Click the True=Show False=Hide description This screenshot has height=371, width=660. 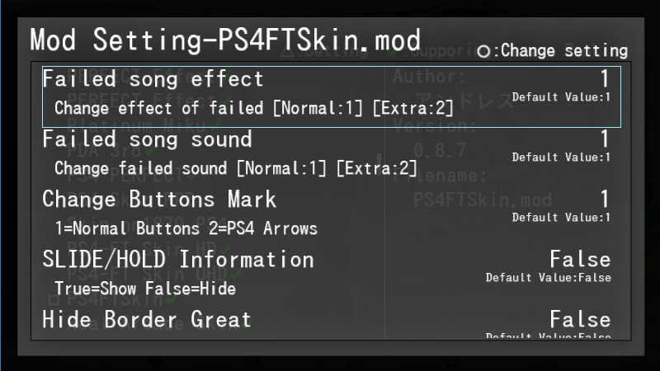144,289
